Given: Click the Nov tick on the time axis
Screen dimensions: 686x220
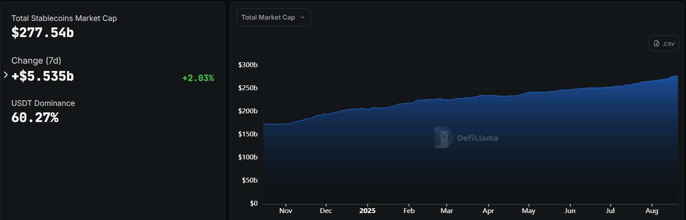Looking at the screenshot, I should tap(286, 211).
